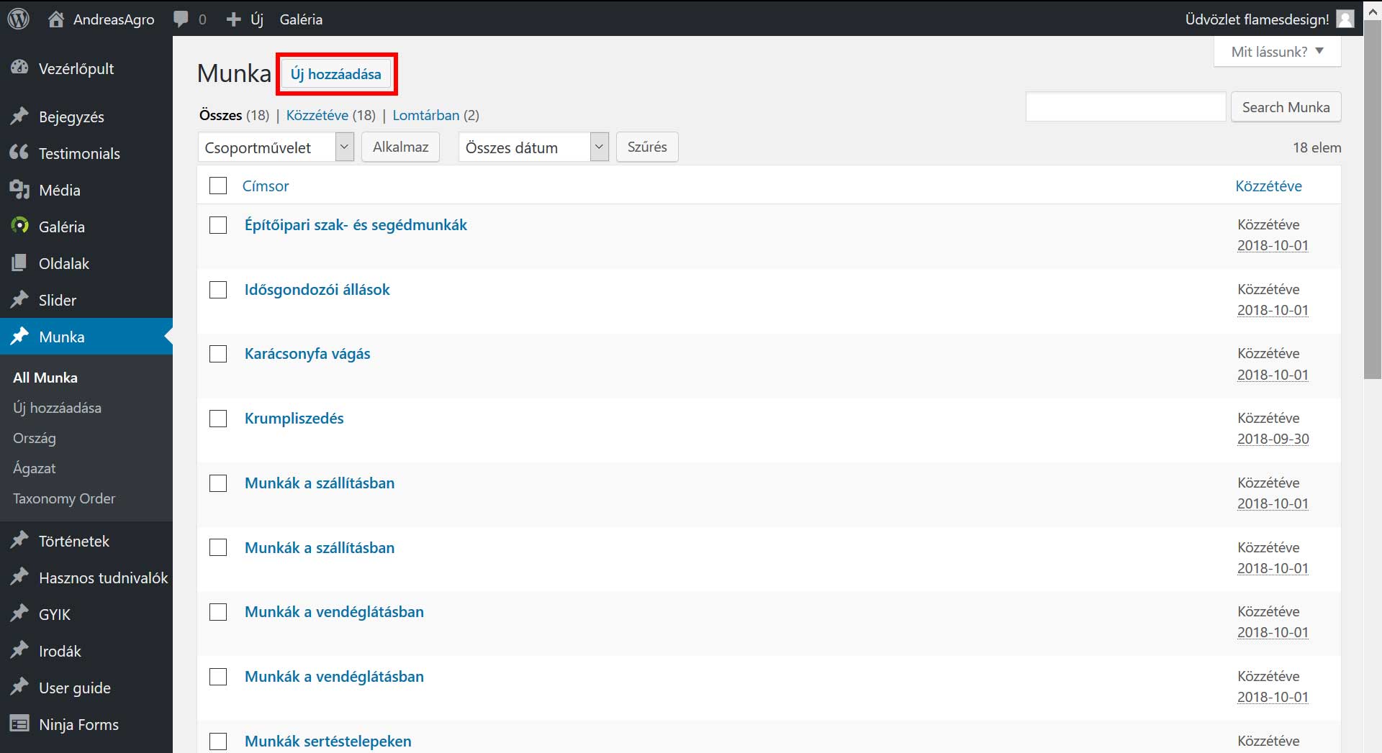The height and width of the screenshot is (753, 1382).
Task: Click the User guide pin icon
Action: pos(19,687)
